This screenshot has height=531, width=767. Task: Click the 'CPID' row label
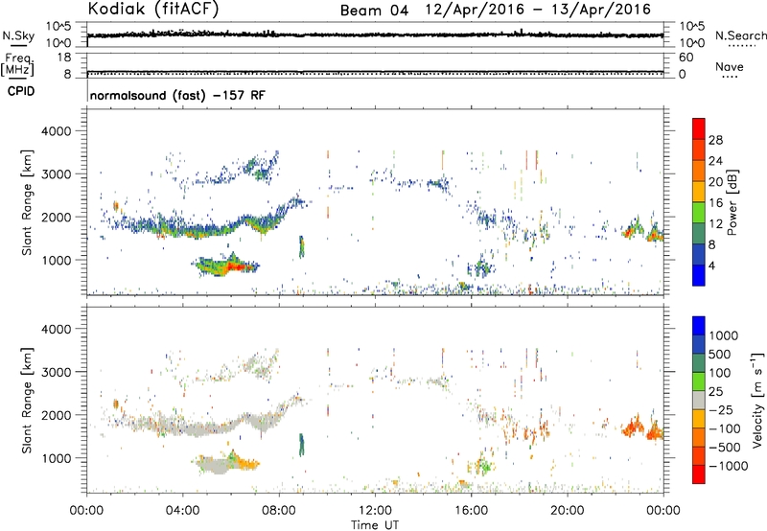(21, 91)
